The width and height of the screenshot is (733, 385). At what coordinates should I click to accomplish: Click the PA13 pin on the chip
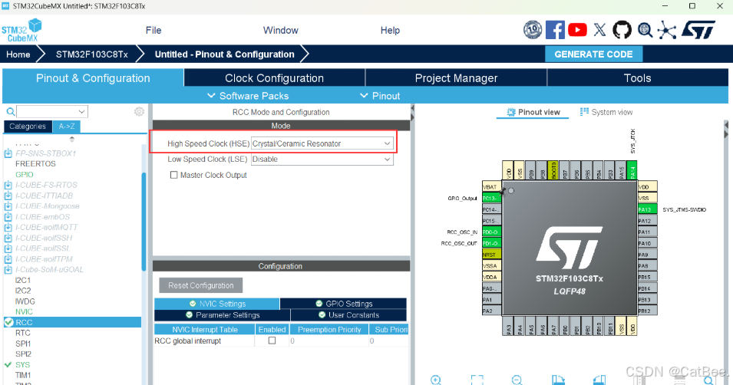click(648, 209)
